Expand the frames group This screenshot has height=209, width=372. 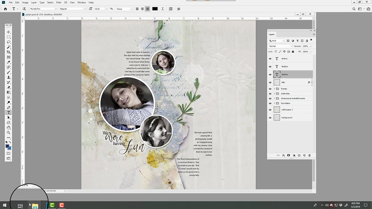tap(275, 89)
